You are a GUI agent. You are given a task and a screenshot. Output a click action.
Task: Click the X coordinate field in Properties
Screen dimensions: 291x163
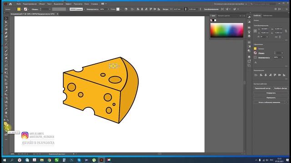(x=265, y=29)
